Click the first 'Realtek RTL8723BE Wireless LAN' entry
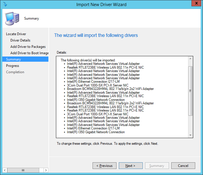 [x=105, y=67]
